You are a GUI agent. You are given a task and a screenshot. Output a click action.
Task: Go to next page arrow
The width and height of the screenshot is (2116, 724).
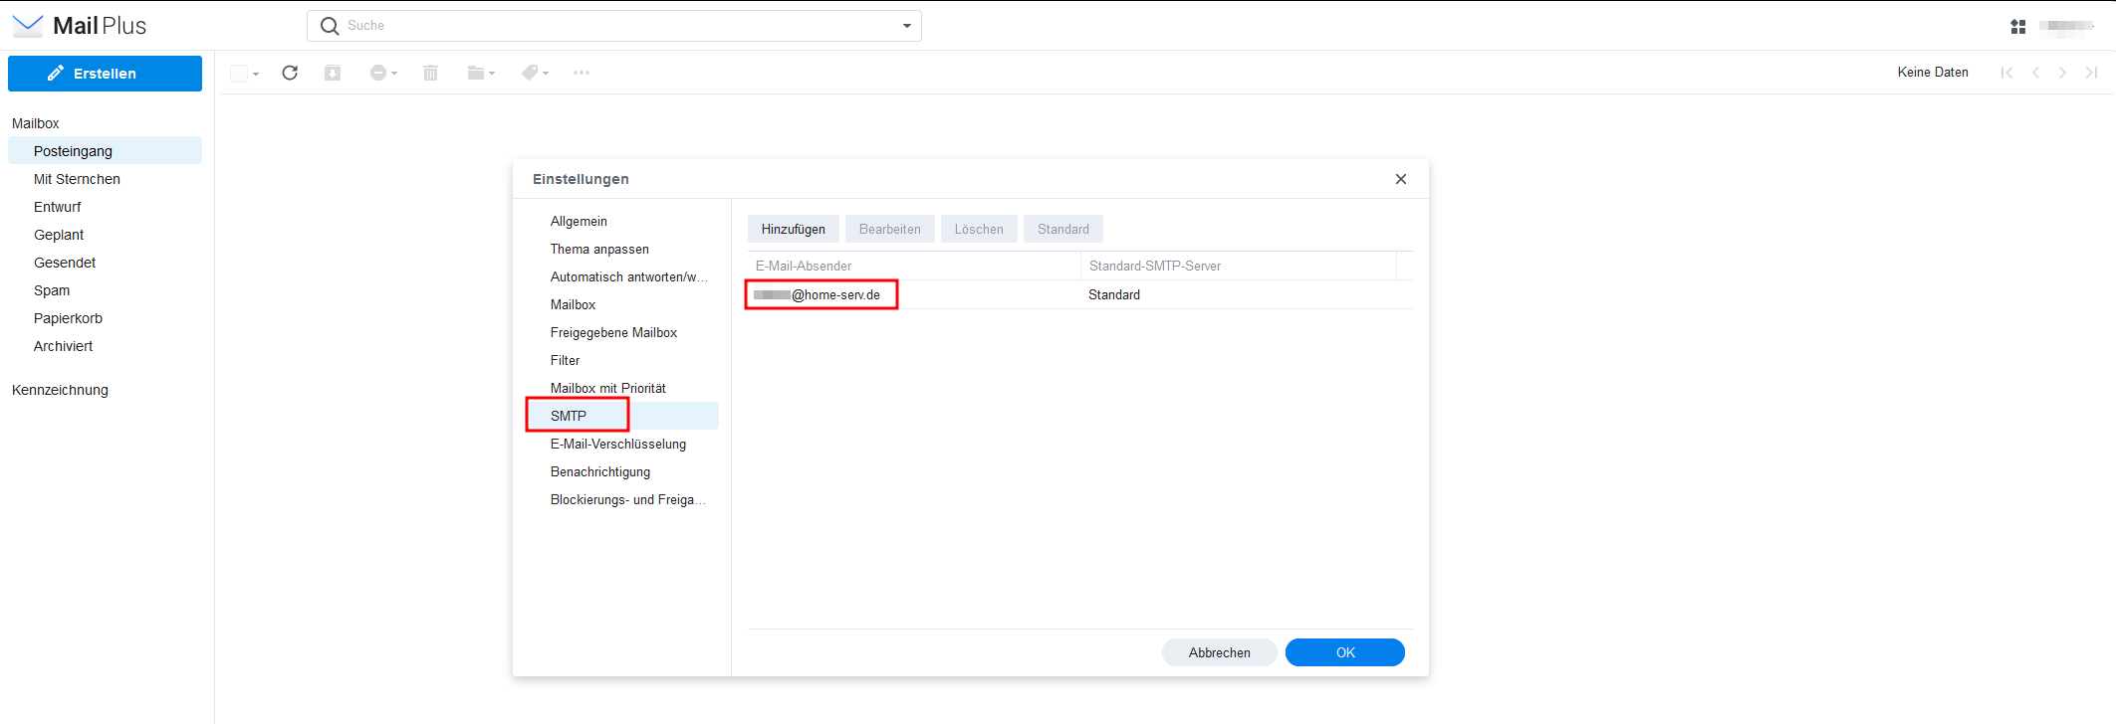pyautogui.click(x=2062, y=73)
